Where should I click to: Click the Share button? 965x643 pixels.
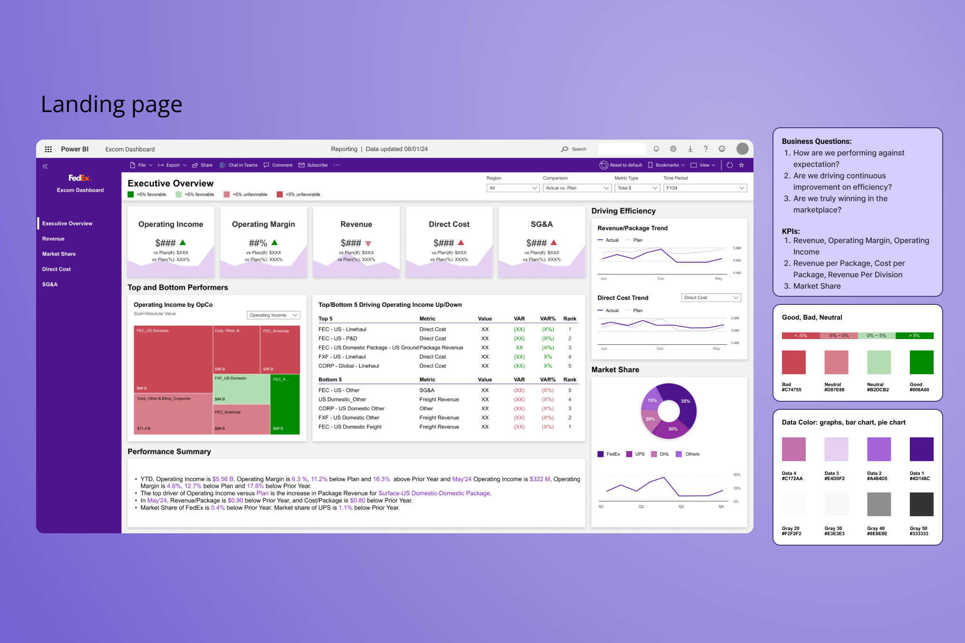(202, 165)
